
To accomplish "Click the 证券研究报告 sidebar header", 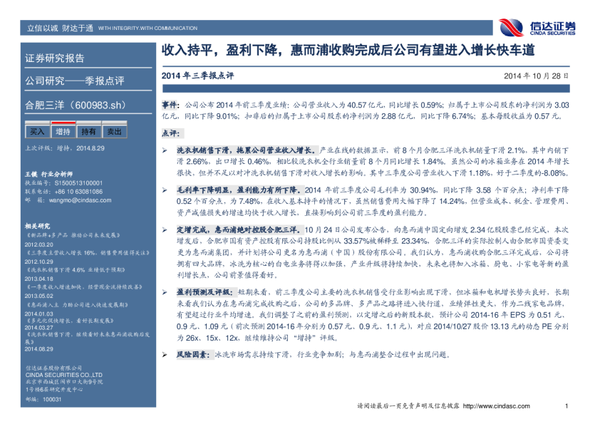I will coord(55,58).
